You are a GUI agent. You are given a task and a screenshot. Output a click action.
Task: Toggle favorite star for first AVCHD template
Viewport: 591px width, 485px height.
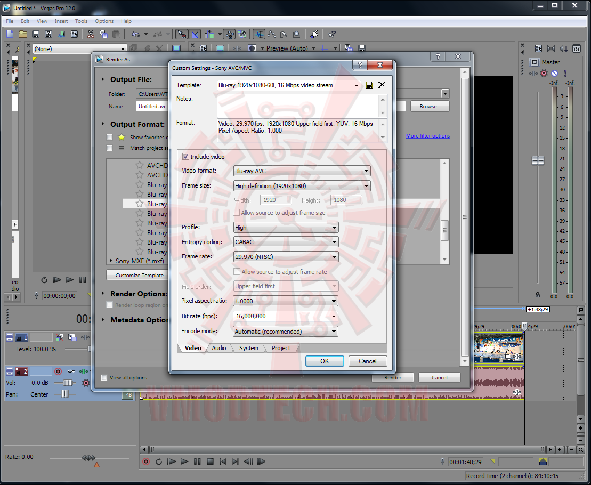click(x=140, y=165)
